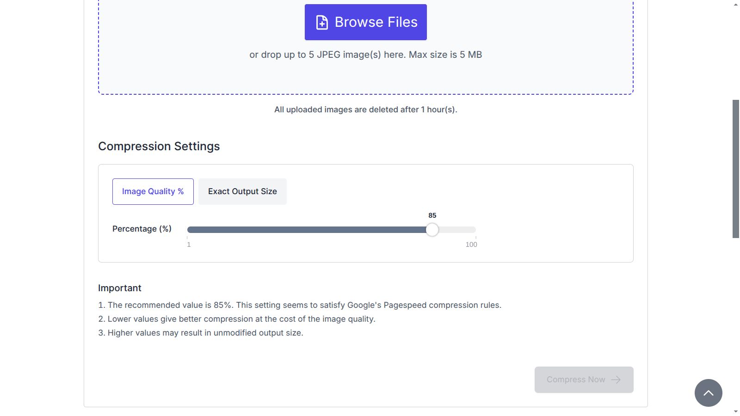
Task: Click the scroll-to-top chevron button
Action: click(x=708, y=393)
